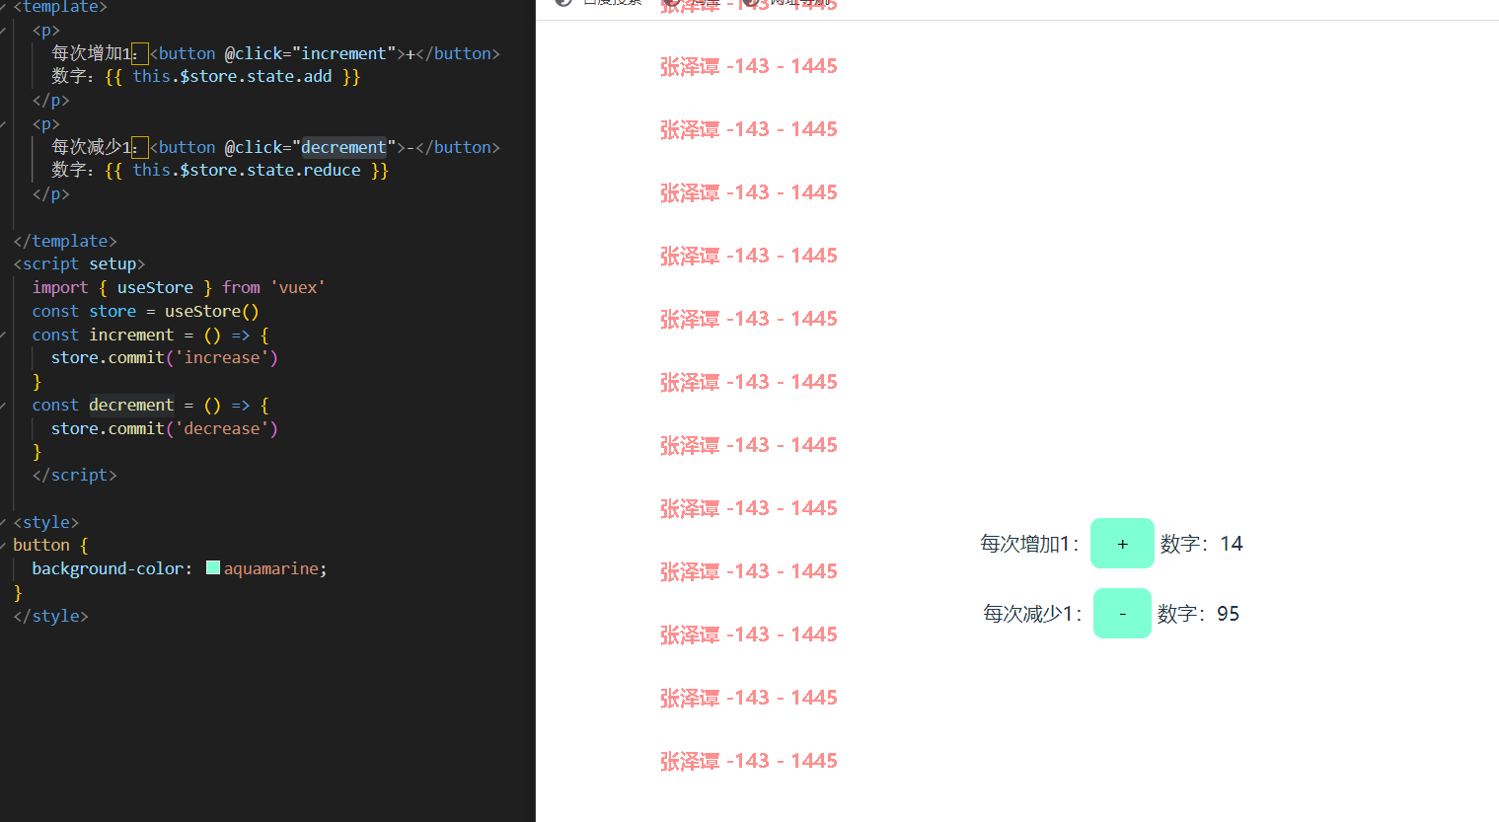The width and height of the screenshot is (1499, 822).
Task: Click the '每次减少1:' label on the web page
Action: [x=1032, y=614]
